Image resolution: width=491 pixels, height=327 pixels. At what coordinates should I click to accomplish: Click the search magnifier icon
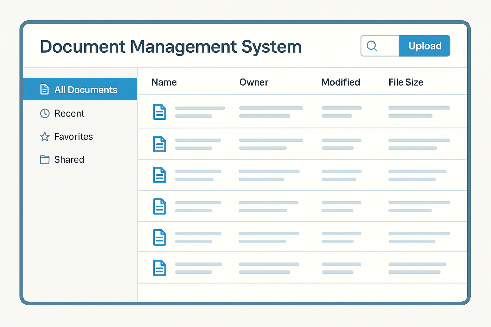click(372, 46)
